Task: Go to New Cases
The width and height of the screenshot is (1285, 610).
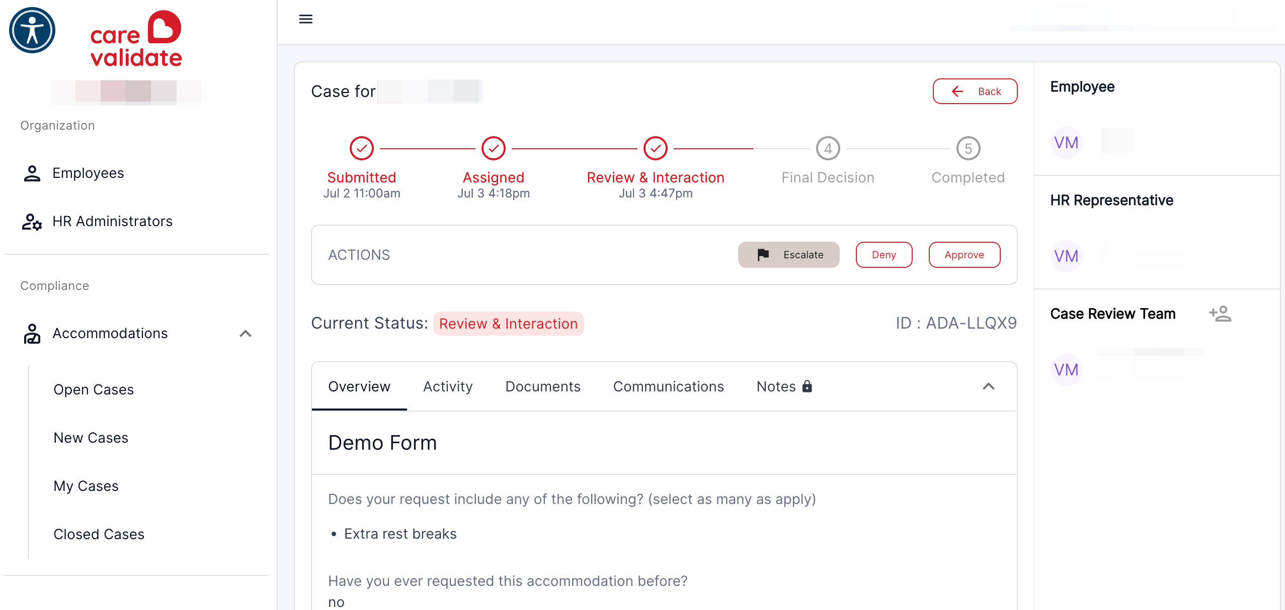Action: pos(91,438)
